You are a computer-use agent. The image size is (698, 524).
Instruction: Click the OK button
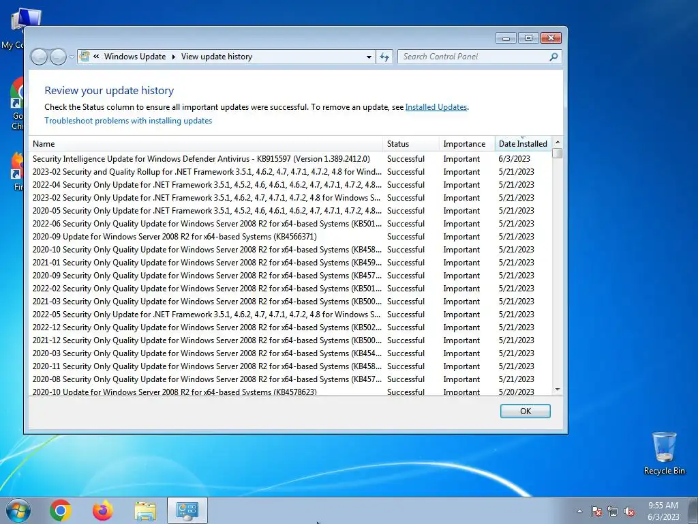[526, 411]
